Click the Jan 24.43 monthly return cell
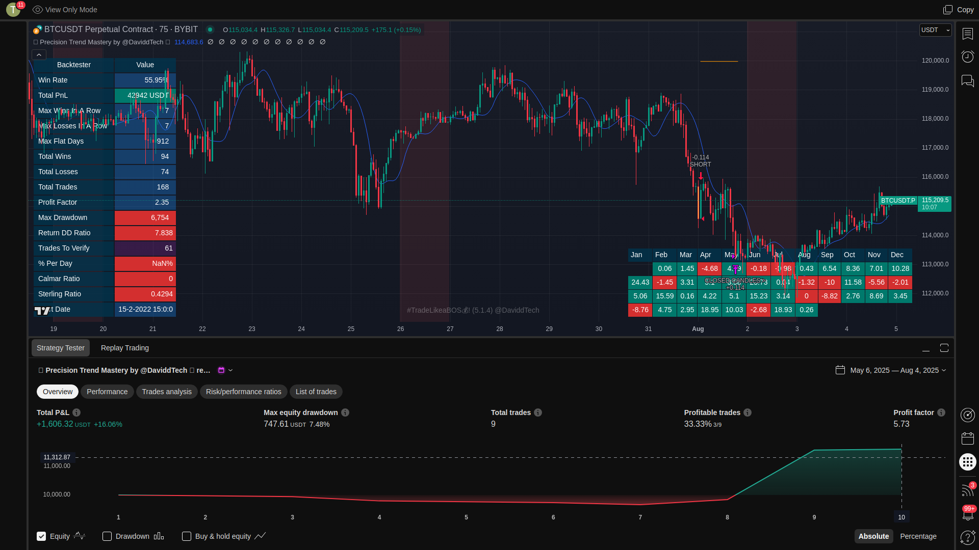979x550 pixels. click(x=640, y=282)
